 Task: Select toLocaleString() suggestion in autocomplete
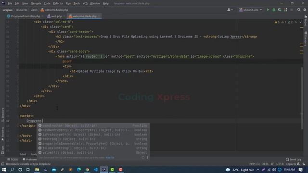[93, 148]
